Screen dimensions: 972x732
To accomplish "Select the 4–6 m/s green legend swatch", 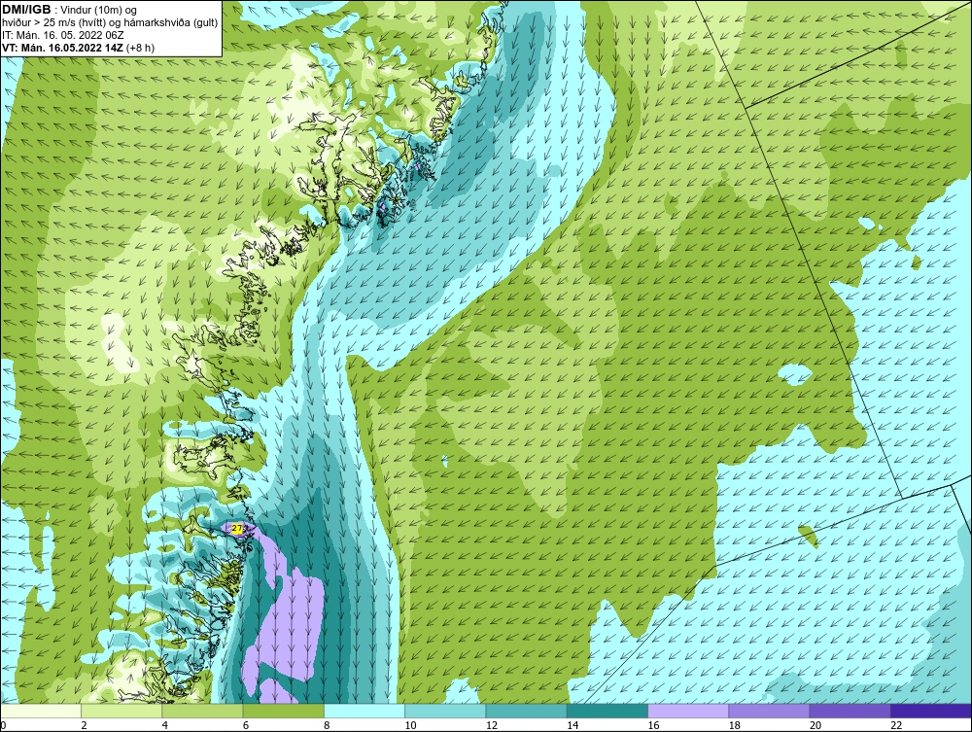I will [x=203, y=711].
